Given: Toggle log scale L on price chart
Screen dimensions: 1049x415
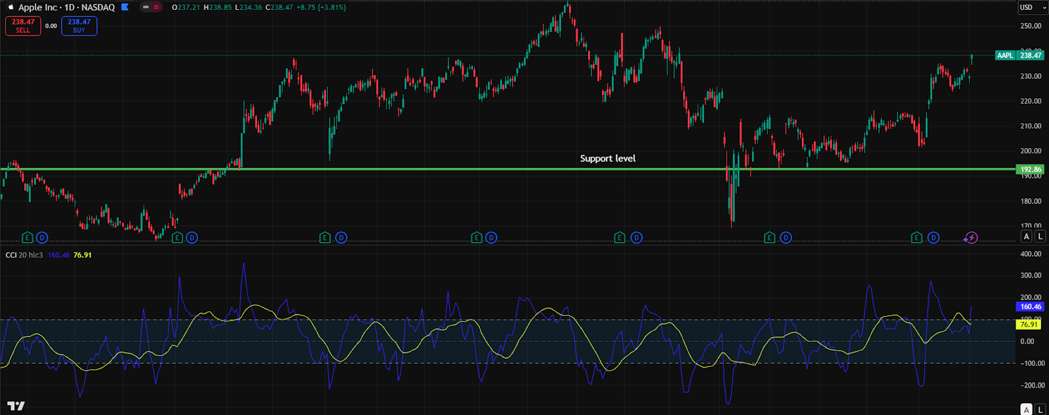Looking at the screenshot, I should point(1040,237).
